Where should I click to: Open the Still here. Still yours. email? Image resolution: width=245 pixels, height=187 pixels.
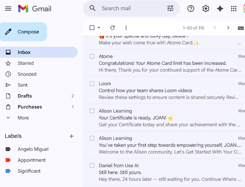click(x=164, y=172)
